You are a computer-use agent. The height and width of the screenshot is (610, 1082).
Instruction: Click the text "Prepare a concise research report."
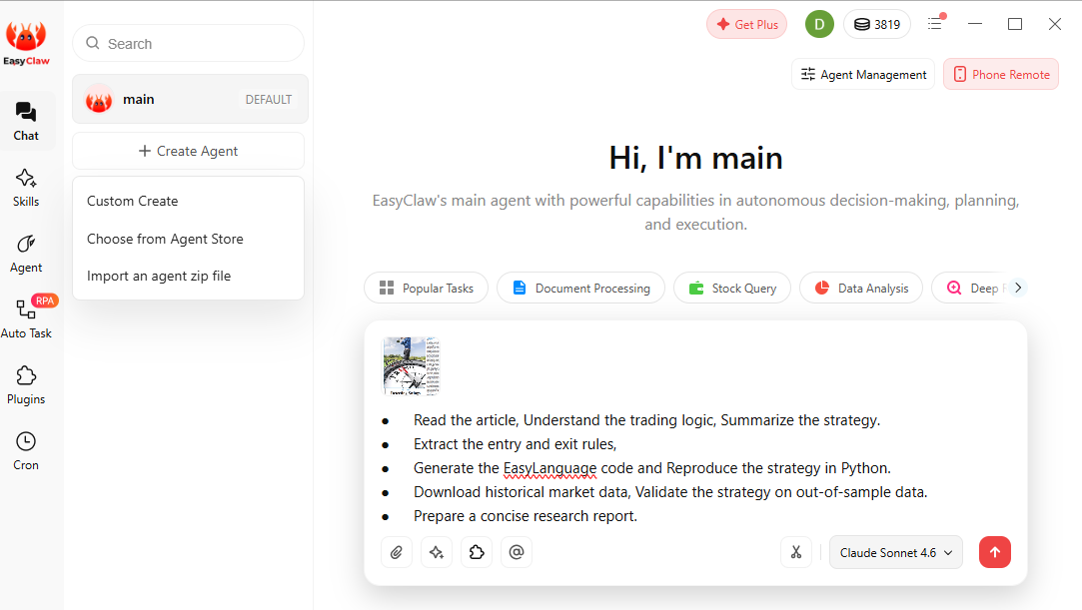coord(526,516)
